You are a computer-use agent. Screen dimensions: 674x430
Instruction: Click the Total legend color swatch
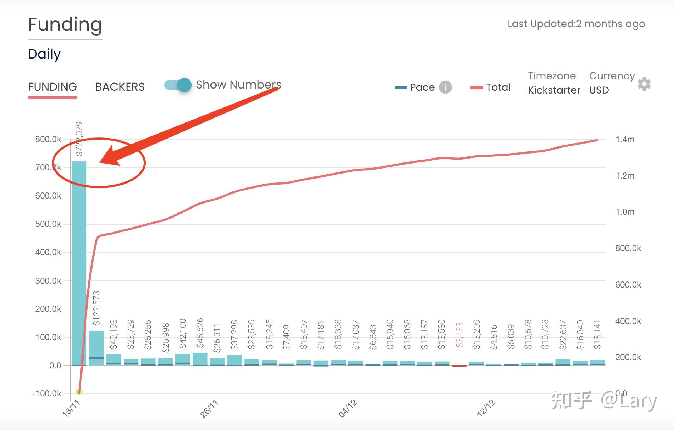476,87
